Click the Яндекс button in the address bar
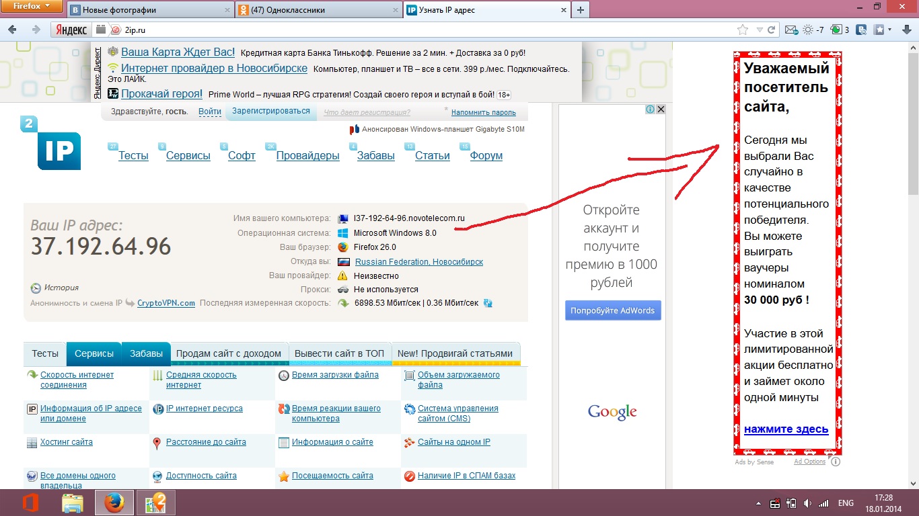Image resolution: width=919 pixels, height=516 pixels. pos(71,30)
